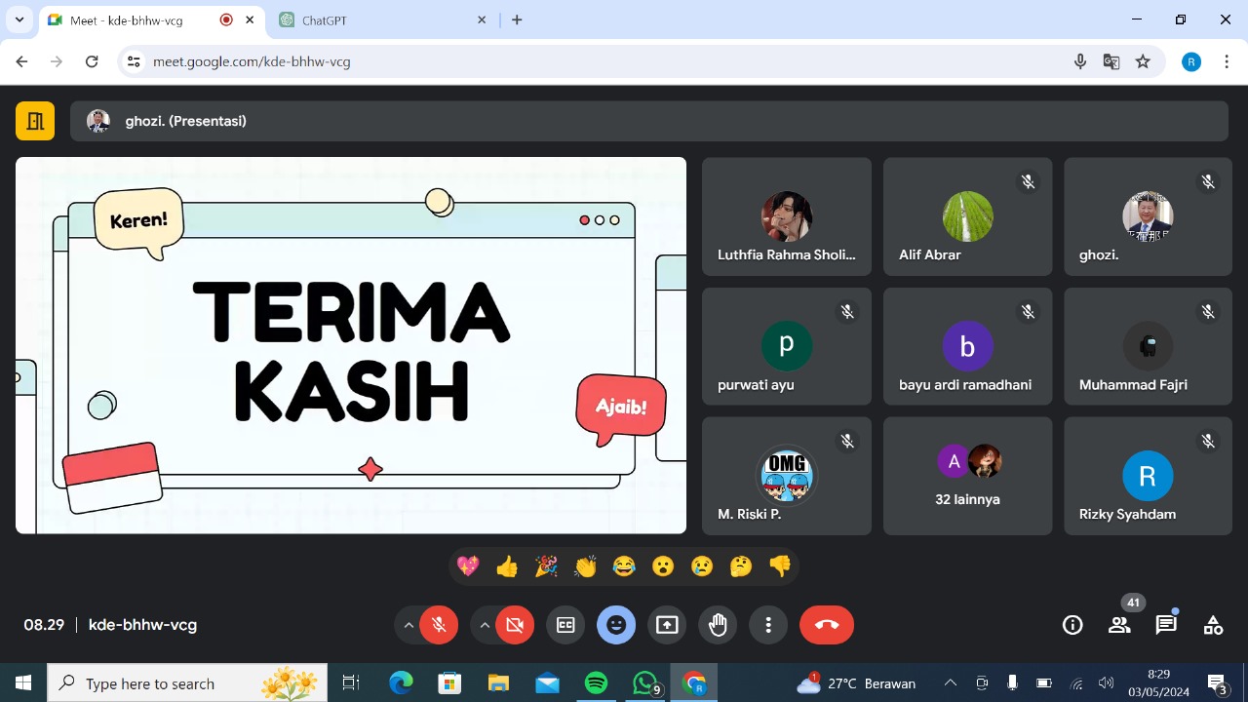This screenshot has height=702, width=1248.
Task: Open meeting details info icon
Action: click(x=1072, y=625)
